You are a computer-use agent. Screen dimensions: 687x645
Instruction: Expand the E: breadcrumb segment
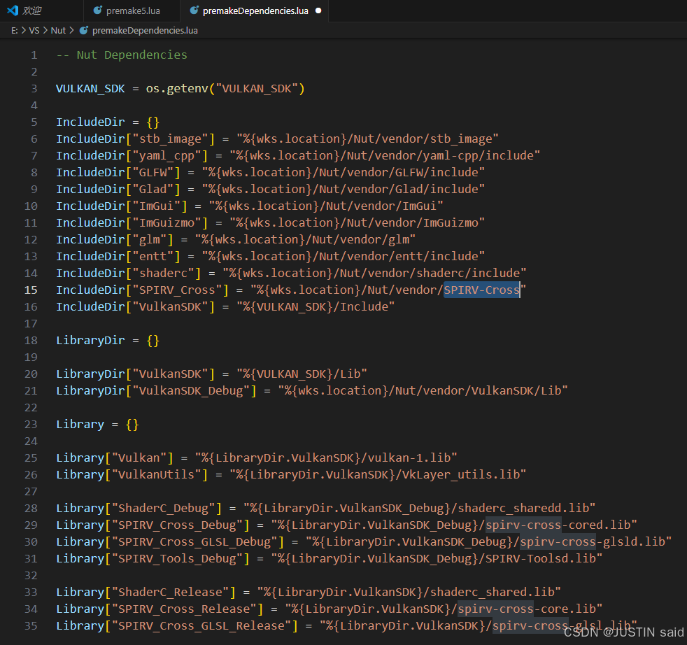pos(15,30)
